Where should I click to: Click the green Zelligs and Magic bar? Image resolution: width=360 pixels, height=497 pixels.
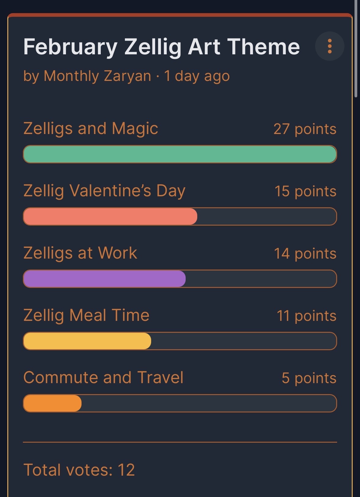(180, 154)
